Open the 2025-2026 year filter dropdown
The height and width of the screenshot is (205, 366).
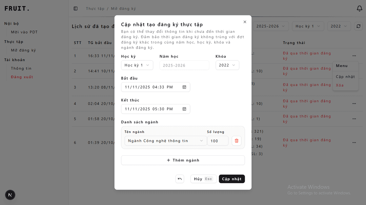[270, 26]
